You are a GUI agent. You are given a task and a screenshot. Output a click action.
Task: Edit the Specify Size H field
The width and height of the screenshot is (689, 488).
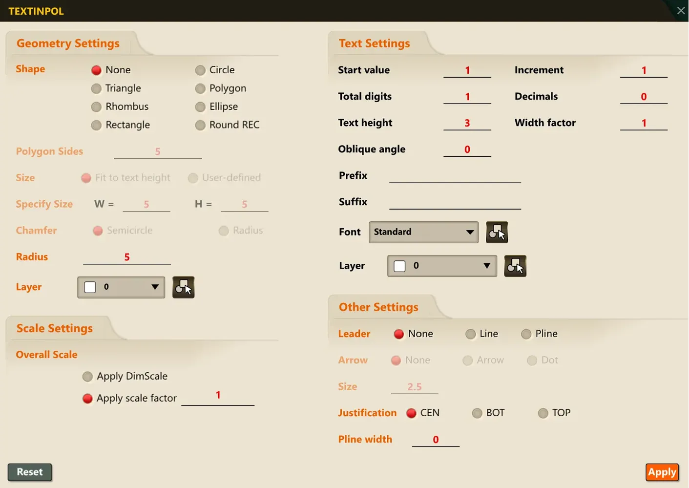[x=245, y=205]
